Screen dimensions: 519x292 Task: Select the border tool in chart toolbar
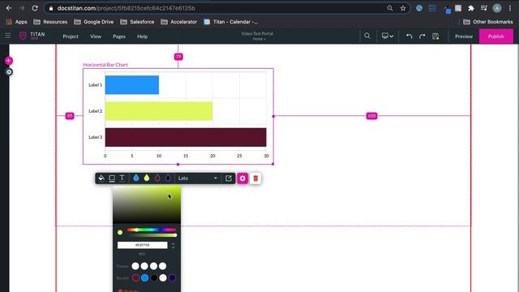(x=112, y=178)
